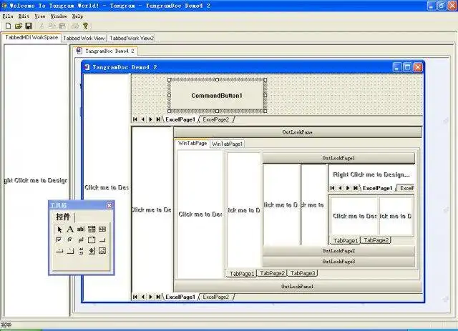Open the Help menu
This screenshot has width=458, height=331.
pos(78,16)
